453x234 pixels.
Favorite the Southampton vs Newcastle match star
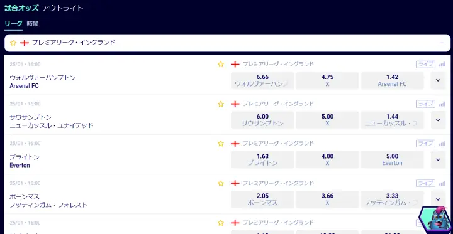click(221, 104)
